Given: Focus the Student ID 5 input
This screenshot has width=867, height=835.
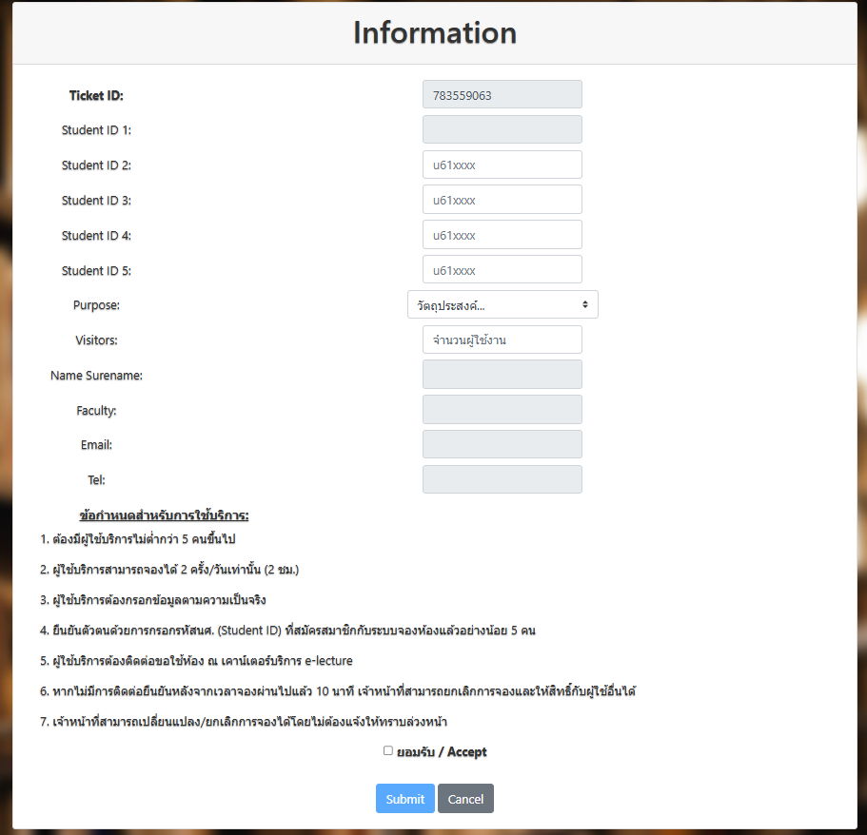Looking at the screenshot, I should pos(502,270).
